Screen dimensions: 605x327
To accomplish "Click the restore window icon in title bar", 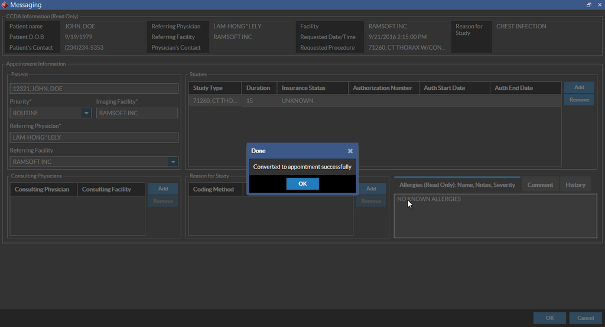I will click(588, 5).
